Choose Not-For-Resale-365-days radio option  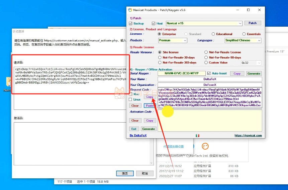(160, 62)
